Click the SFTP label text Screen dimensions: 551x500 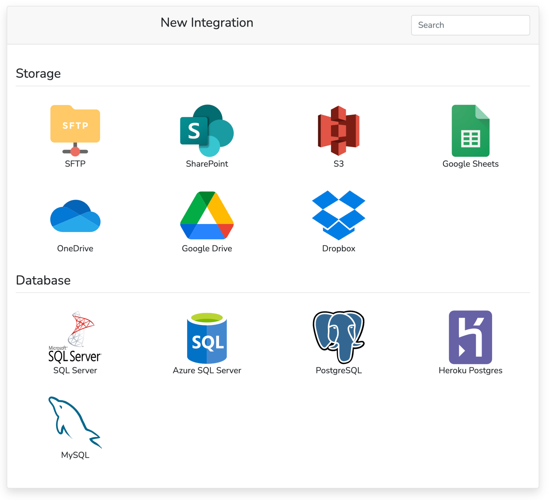coord(75,163)
